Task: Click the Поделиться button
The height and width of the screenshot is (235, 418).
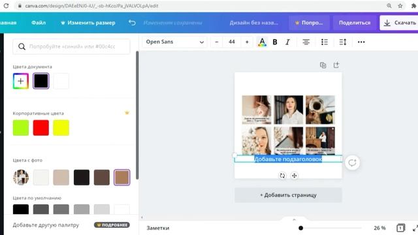Action: click(355, 23)
